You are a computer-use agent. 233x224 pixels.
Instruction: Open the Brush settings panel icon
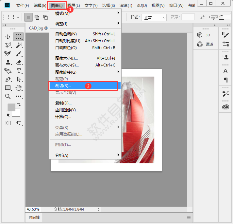(x=225, y=35)
